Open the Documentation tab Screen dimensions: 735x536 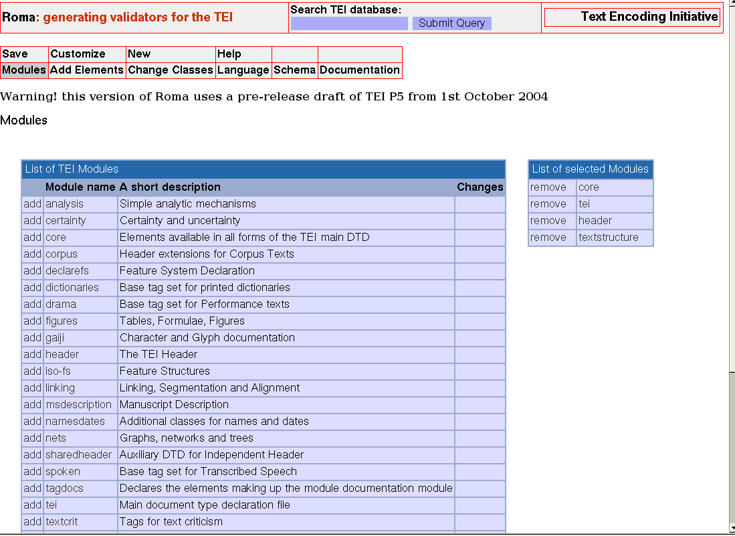point(360,70)
